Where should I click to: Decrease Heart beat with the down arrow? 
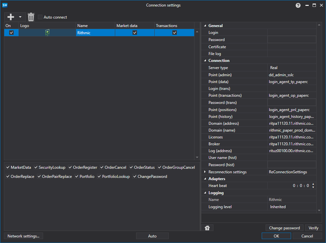[313, 187]
